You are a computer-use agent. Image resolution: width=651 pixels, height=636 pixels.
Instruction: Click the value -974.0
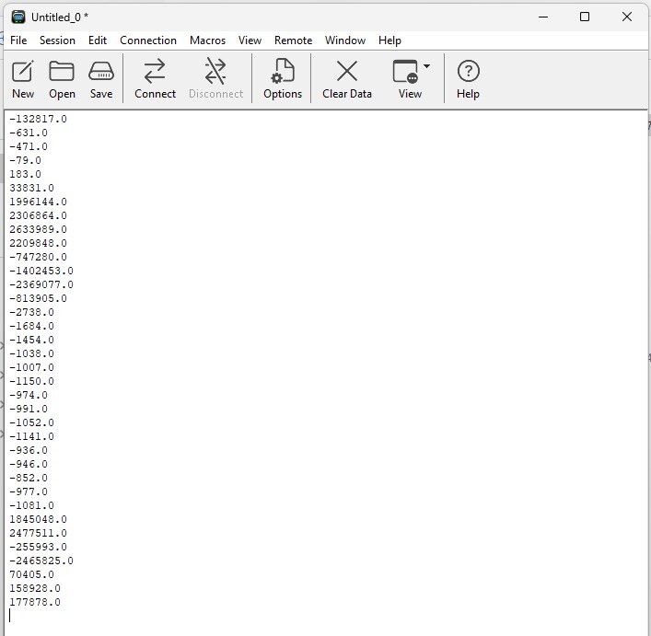(29, 396)
